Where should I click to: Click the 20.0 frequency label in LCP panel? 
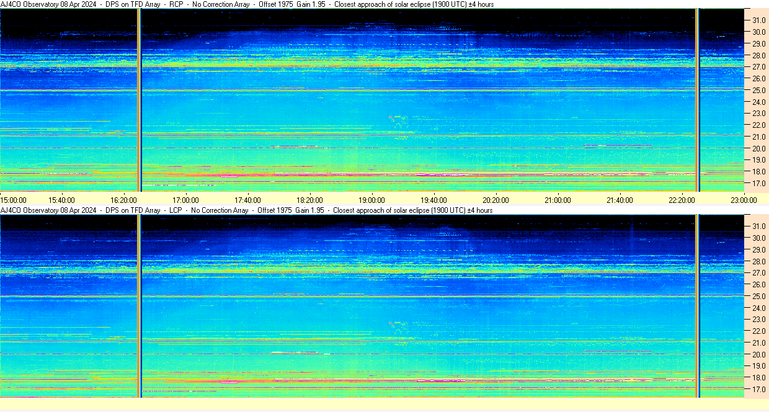pos(759,354)
